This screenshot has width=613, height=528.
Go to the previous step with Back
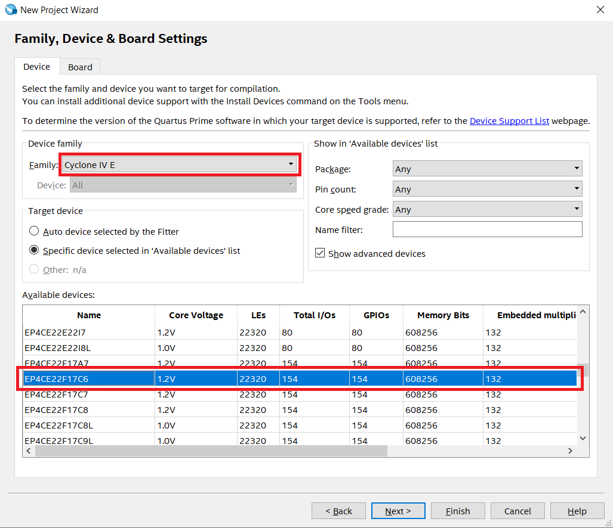(x=338, y=511)
